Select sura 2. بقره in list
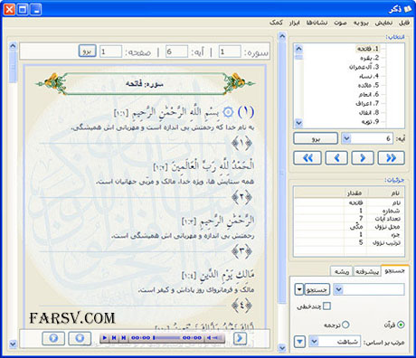 click(369, 58)
